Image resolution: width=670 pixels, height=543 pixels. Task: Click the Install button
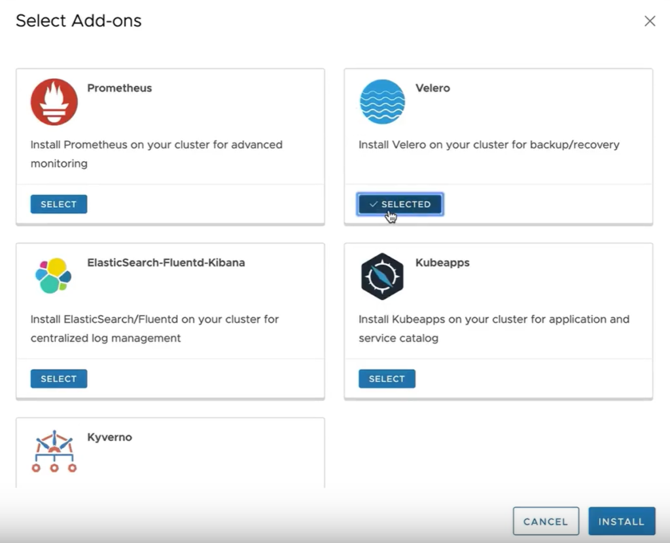tap(622, 521)
